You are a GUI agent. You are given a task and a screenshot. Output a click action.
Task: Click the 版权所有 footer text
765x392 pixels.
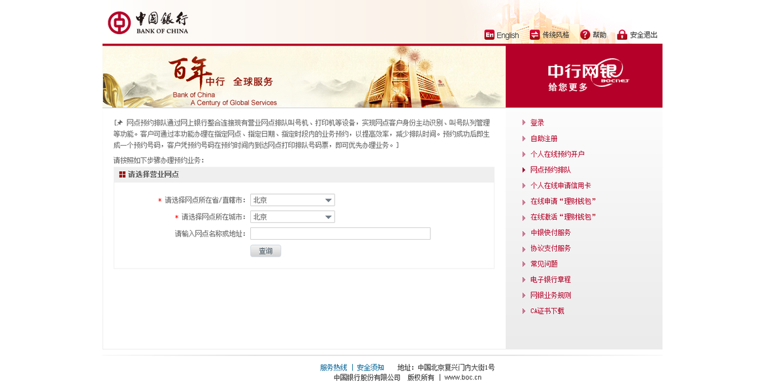[421, 378]
